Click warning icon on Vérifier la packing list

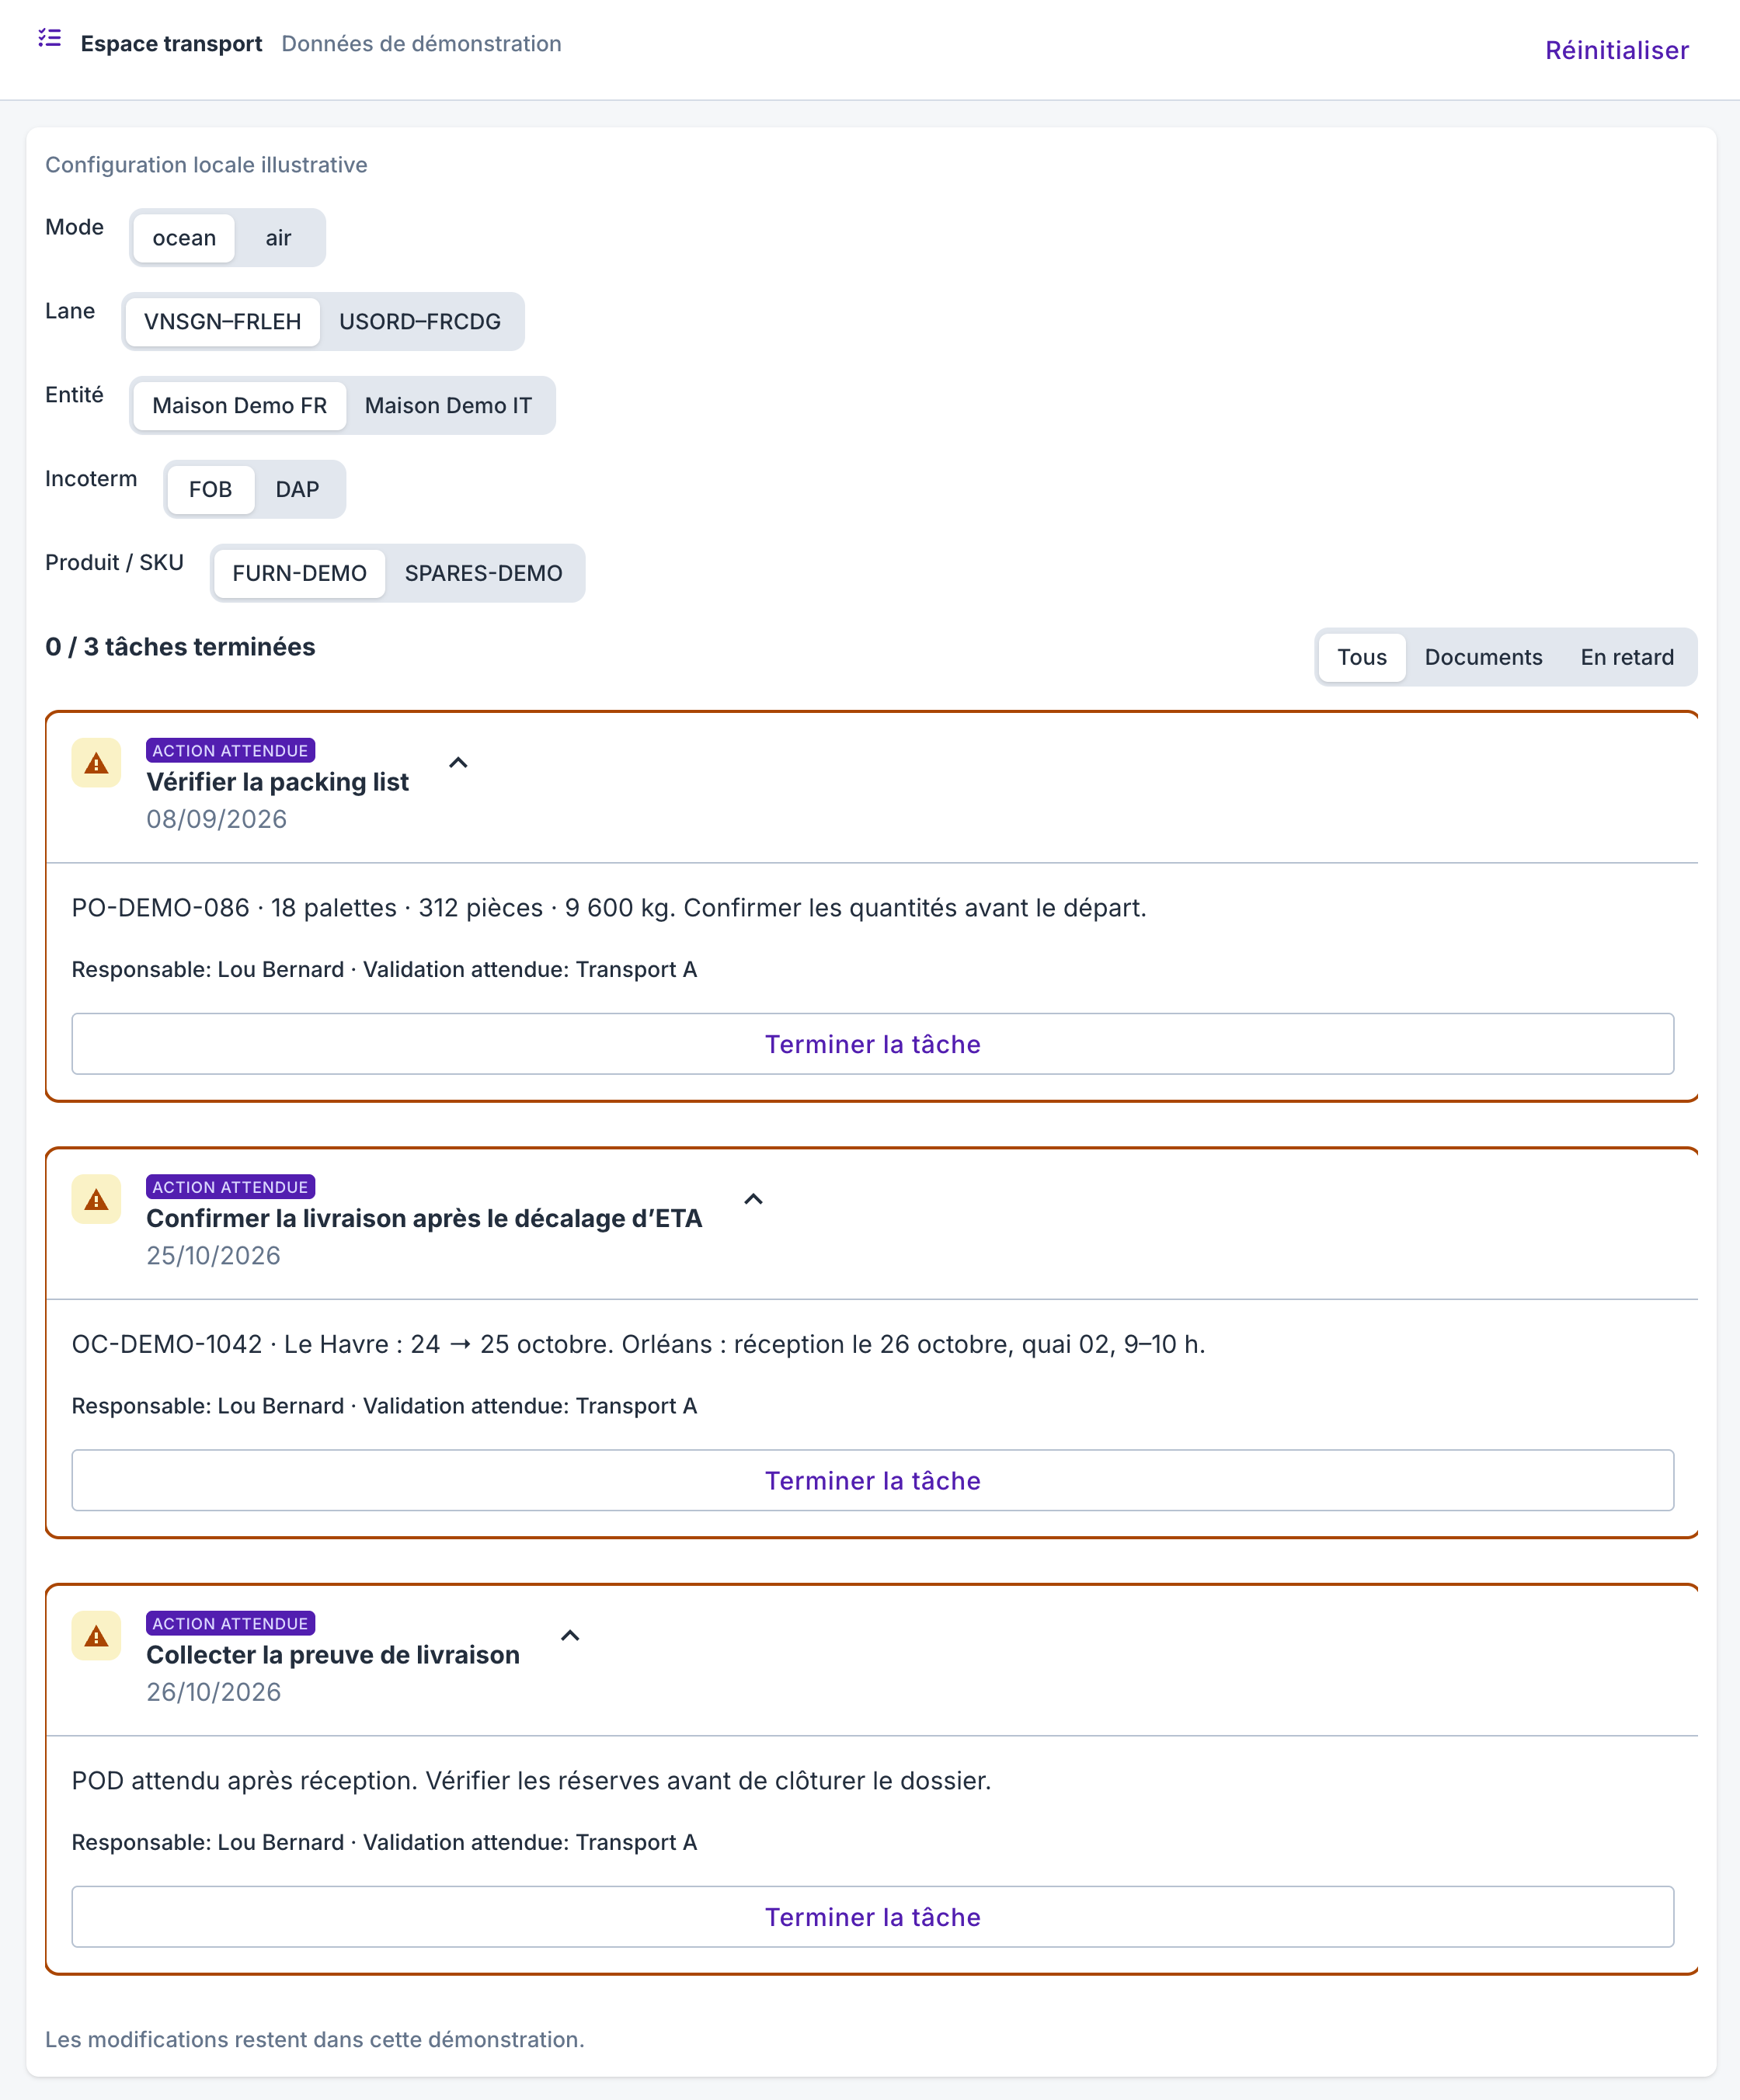[96, 764]
